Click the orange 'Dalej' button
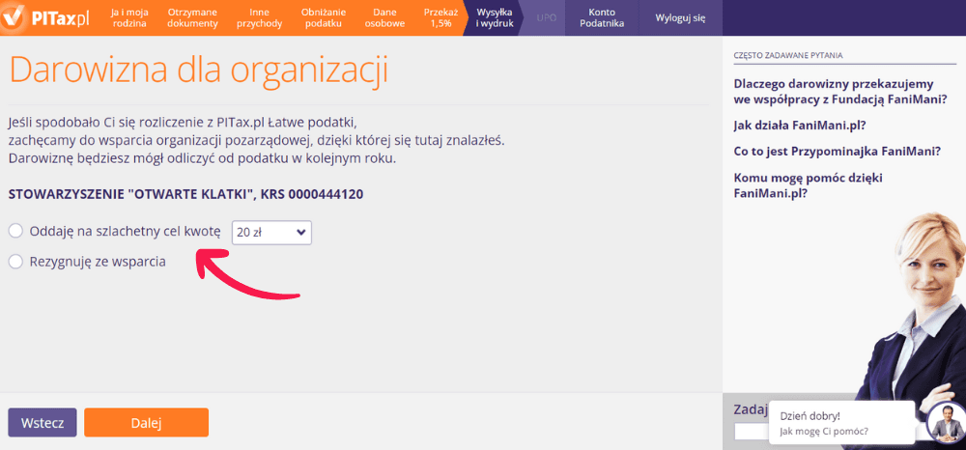 tap(146, 423)
